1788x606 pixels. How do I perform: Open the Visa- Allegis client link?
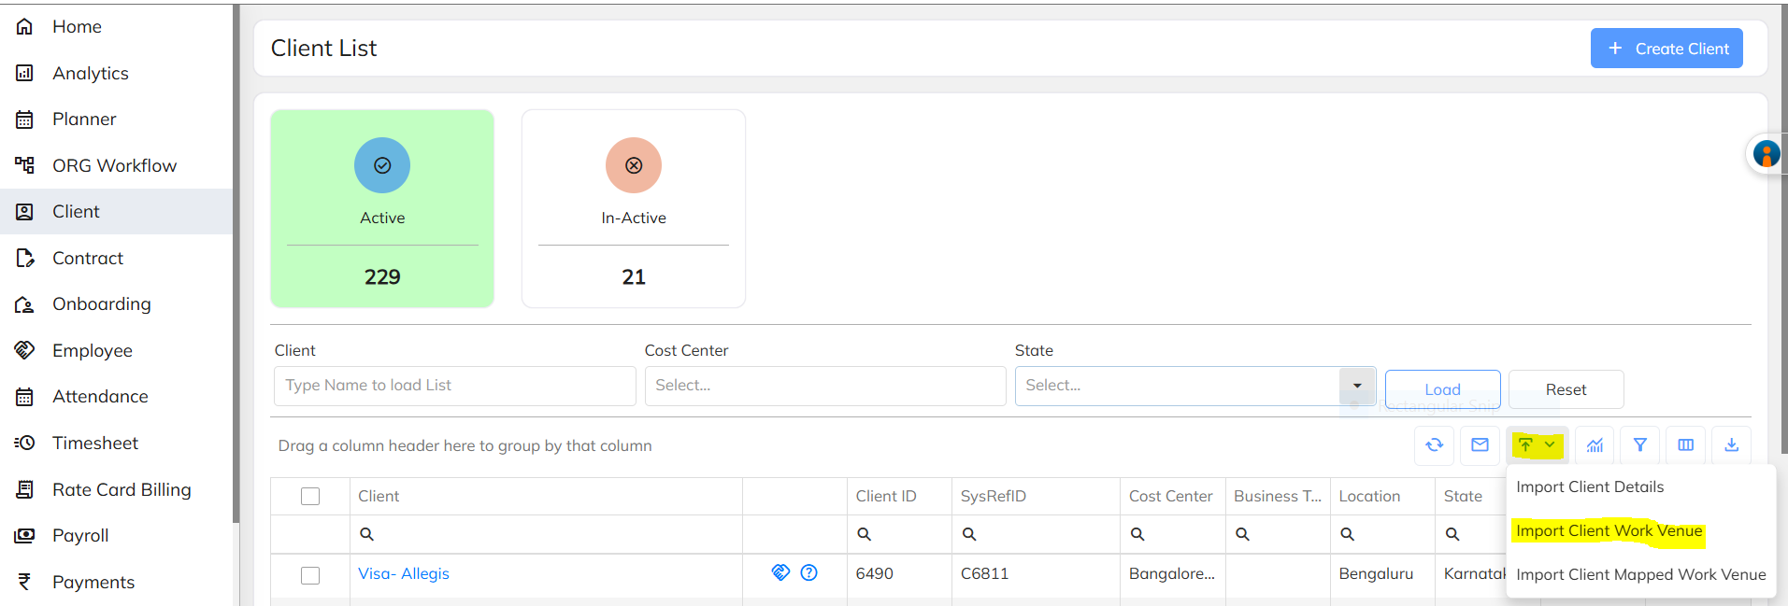coord(404,573)
